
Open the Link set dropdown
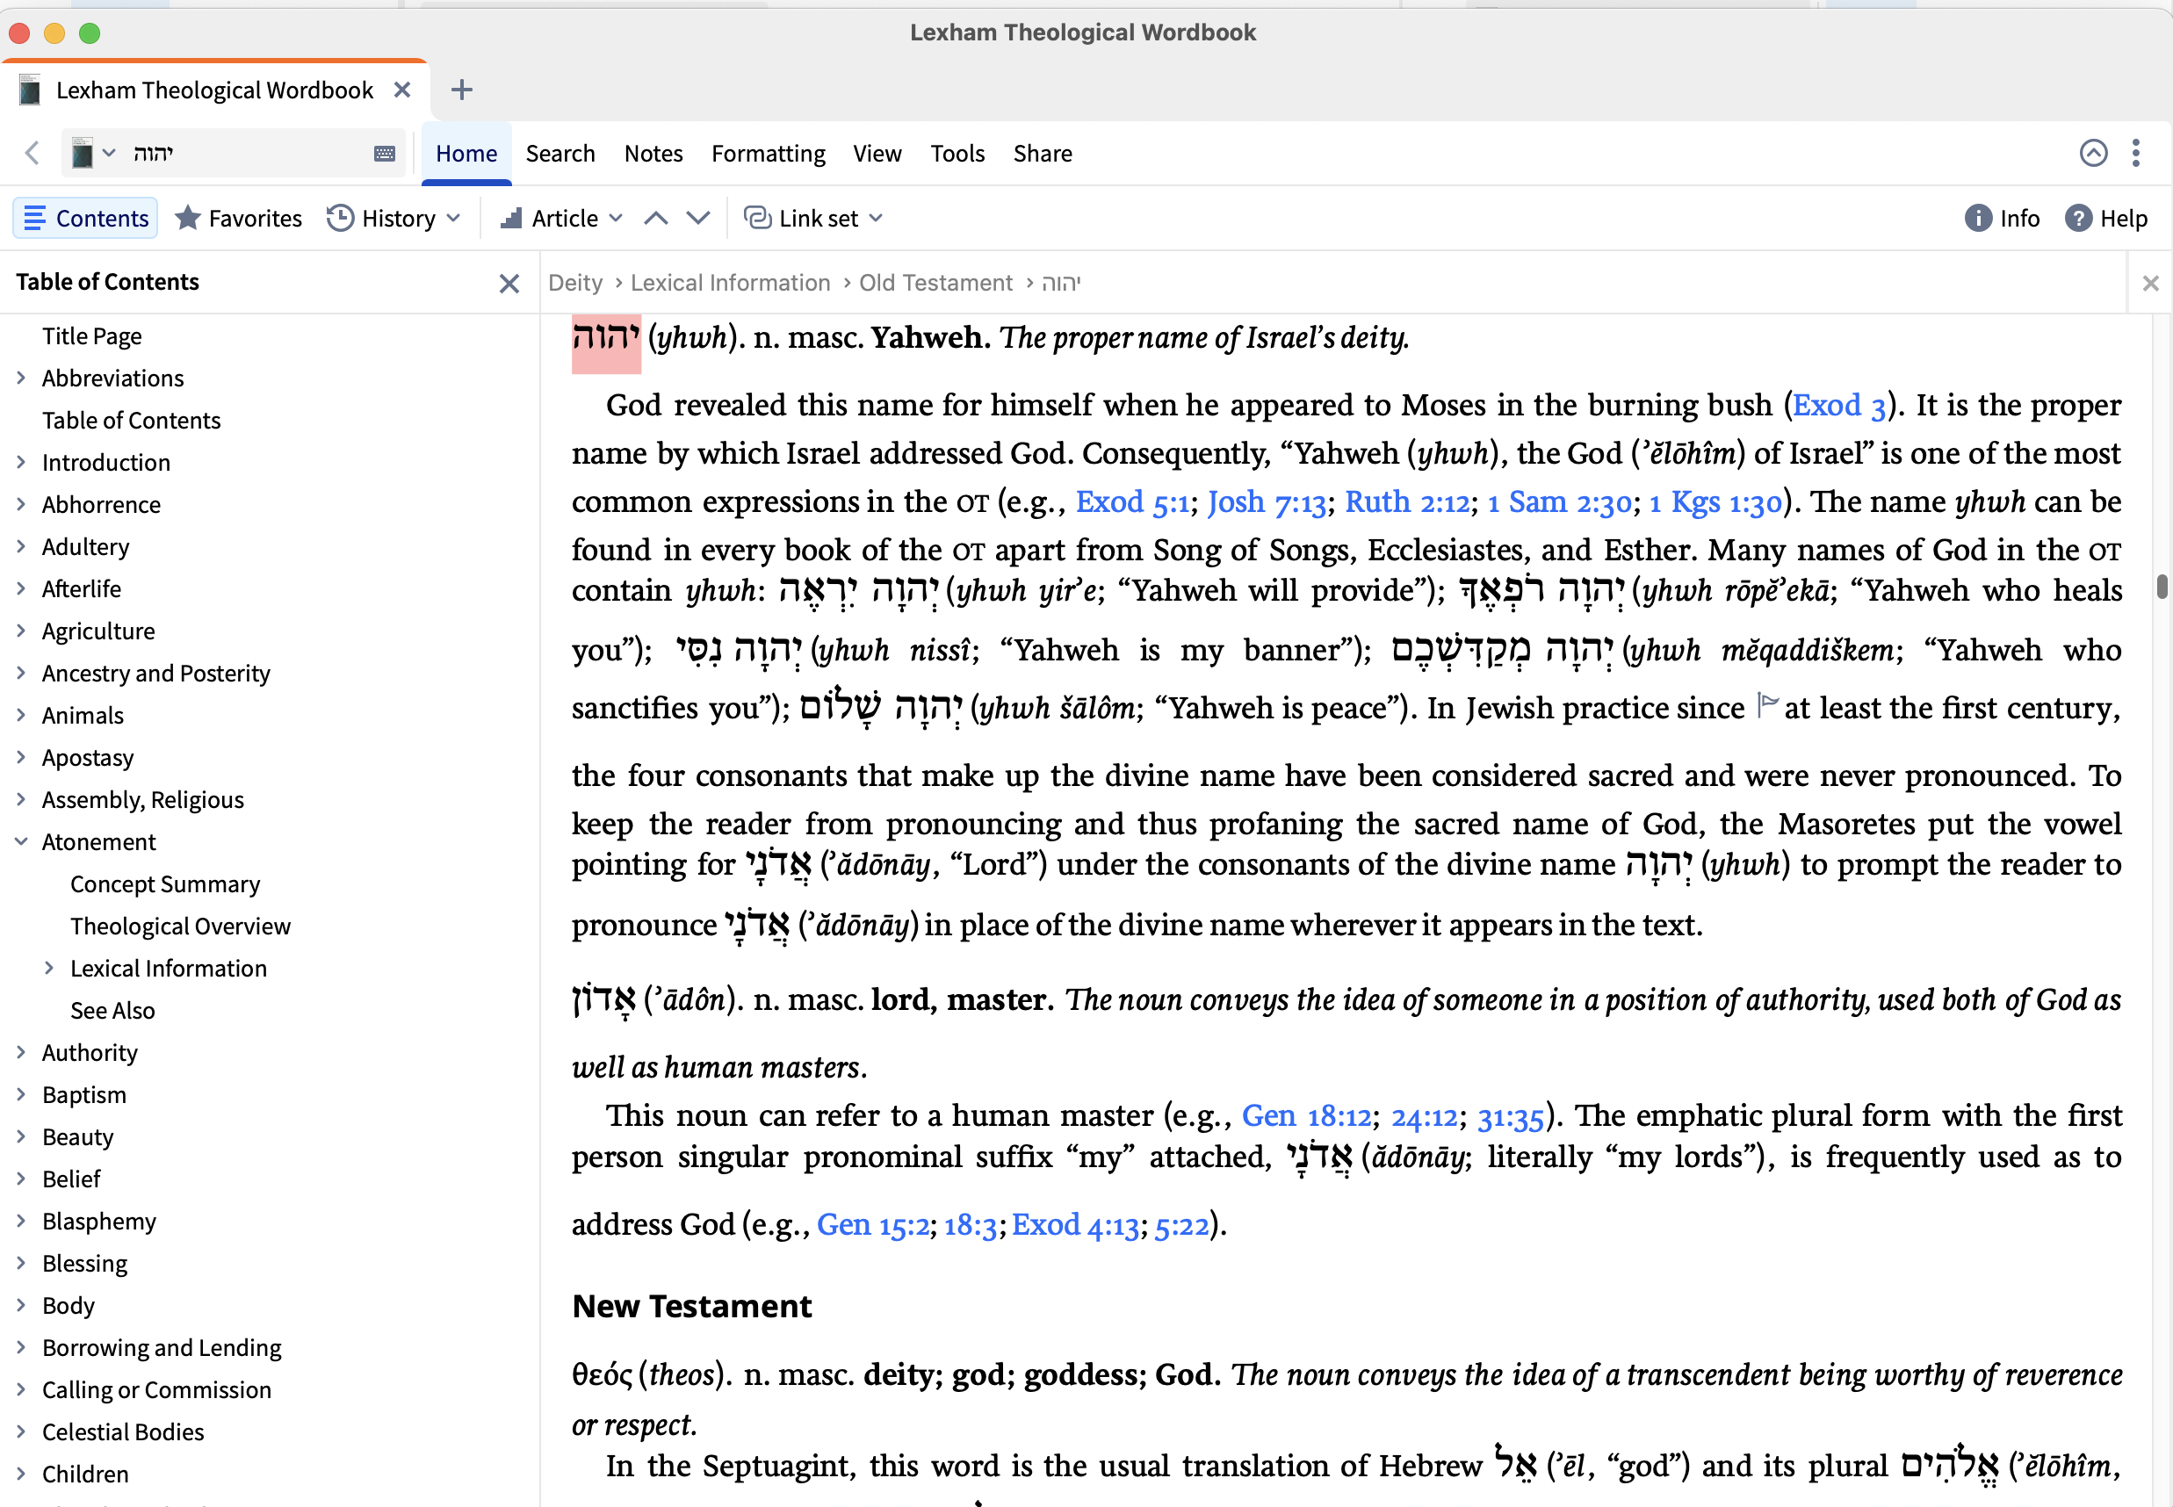(x=813, y=218)
